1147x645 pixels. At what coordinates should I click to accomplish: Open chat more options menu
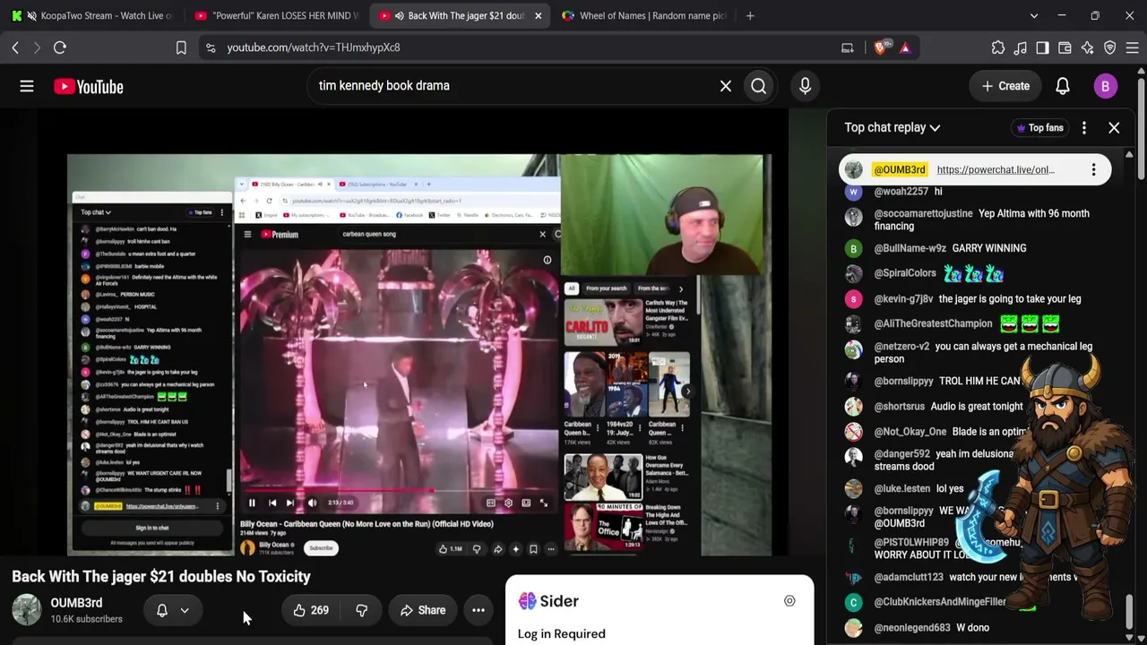tap(1084, 128)
